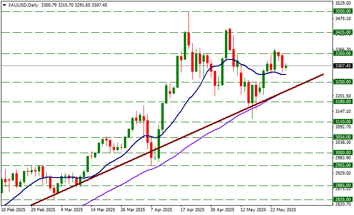
Task: Select the XAUUSD,Daily chart title
Action: pyautogui.click(x=23, y=5)
